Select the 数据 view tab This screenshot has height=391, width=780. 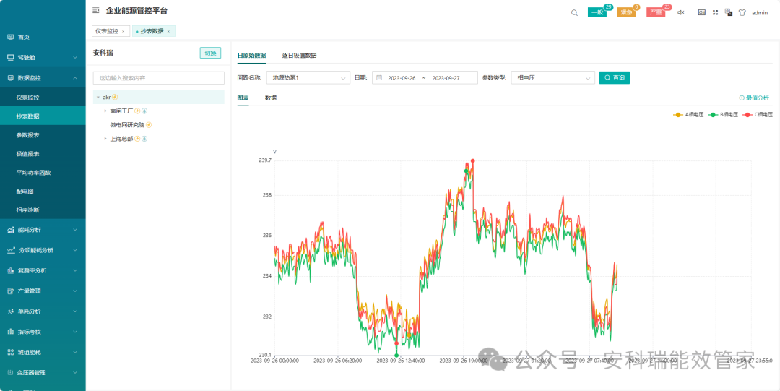tap(271, 98)
